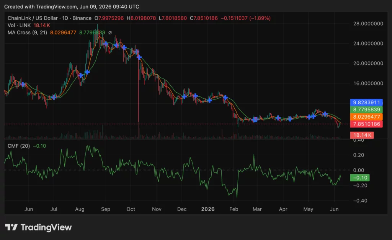This screenshot has width=392, height=240.
Task: Click the Vol · LINK legend label
Action: click(x=19, y=25)
